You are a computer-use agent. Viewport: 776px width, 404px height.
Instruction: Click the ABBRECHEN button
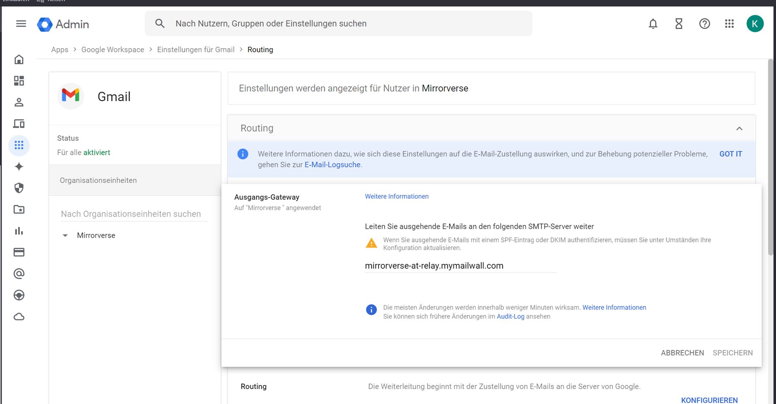coord(682,353)
